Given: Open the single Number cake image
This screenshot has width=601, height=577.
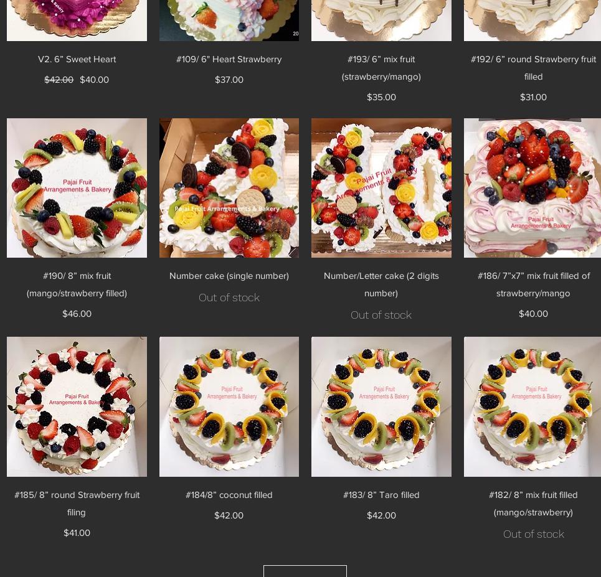Looking at the screenshot, I should click(x=229, y=188).
